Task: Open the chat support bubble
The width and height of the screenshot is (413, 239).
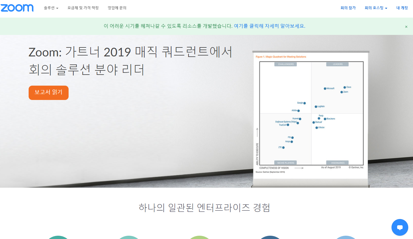Action: pos(400,227)
